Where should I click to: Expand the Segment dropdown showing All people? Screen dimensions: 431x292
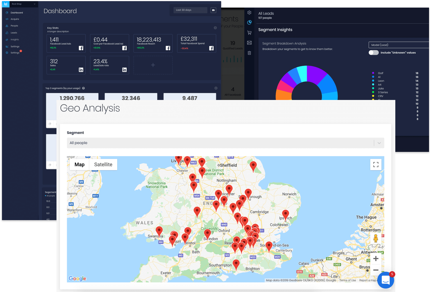point(378,143)
